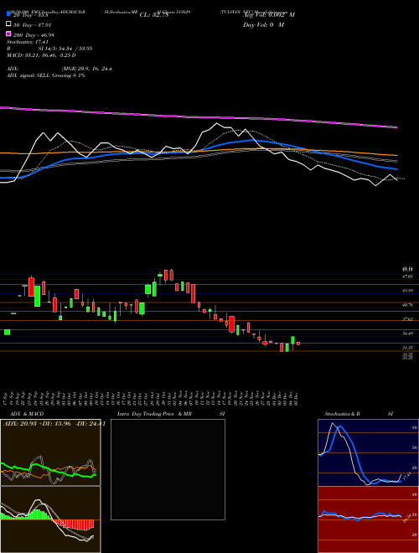Click the 'ADX: 20.93 +DY: 15.96' readout

(39, 424)
